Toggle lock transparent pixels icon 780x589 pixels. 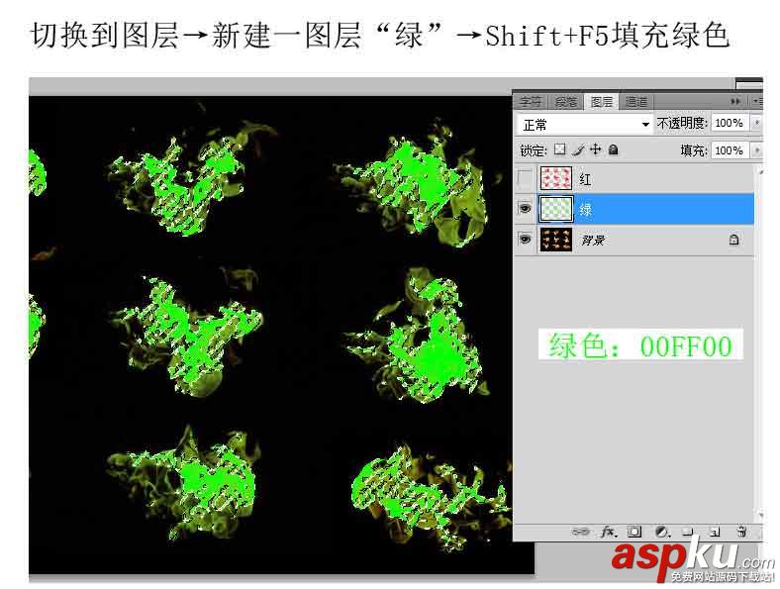tap(560, 149)
